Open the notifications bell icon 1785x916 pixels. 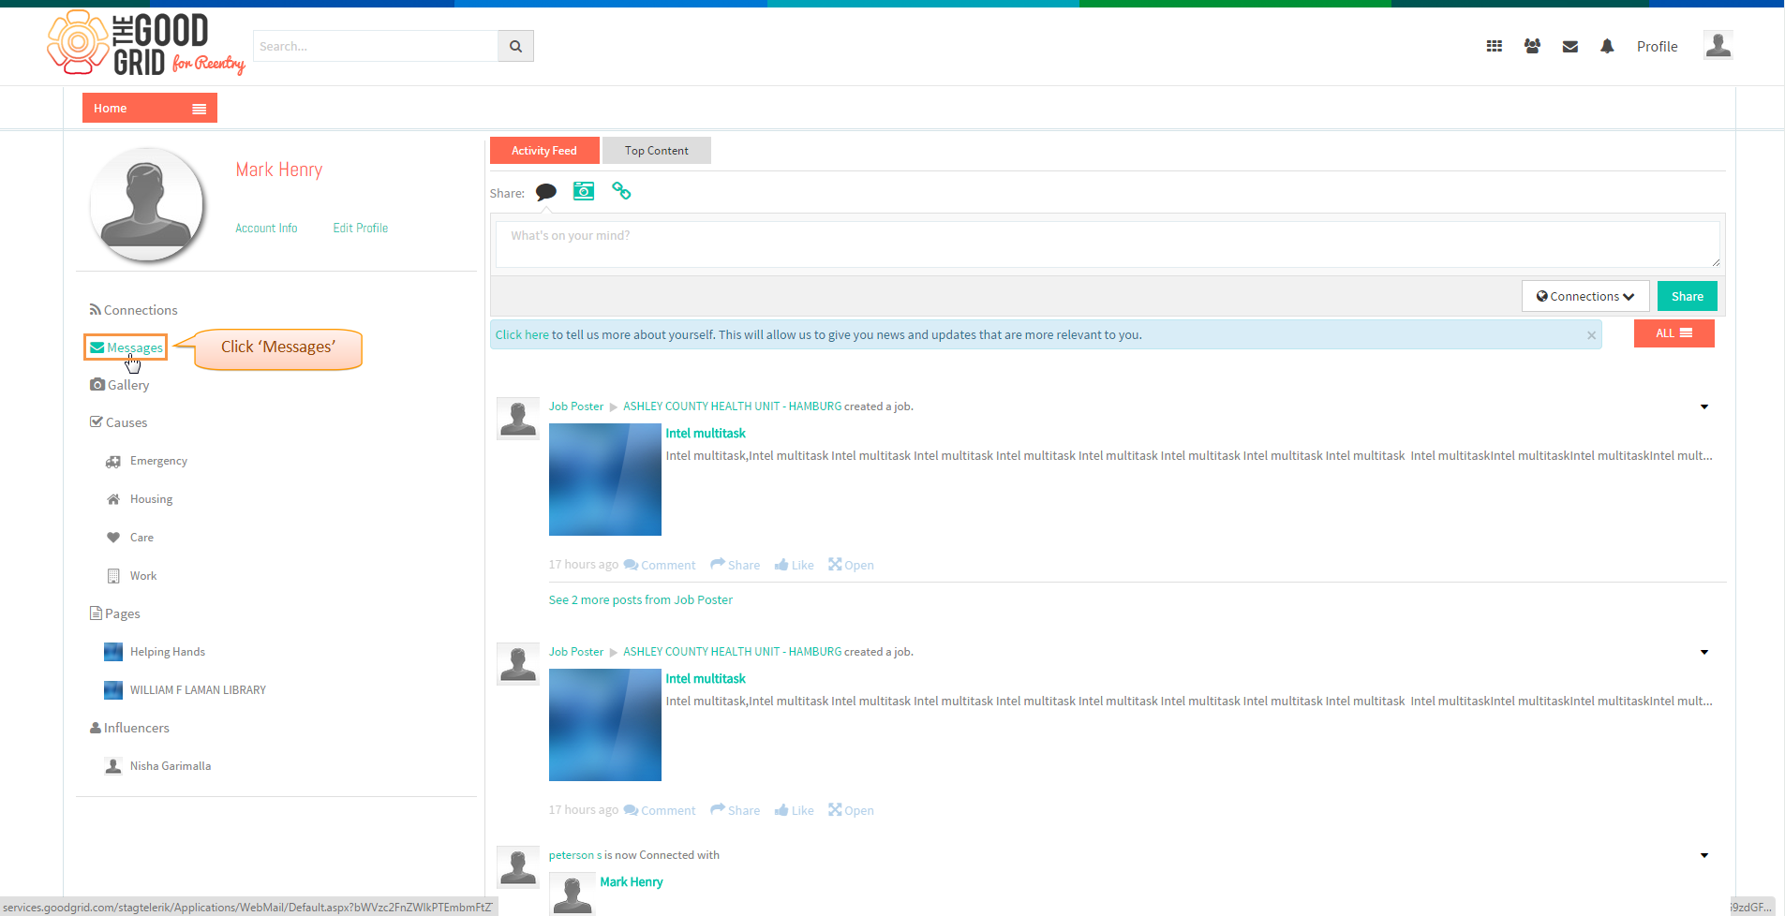(x=1607, y=46)
